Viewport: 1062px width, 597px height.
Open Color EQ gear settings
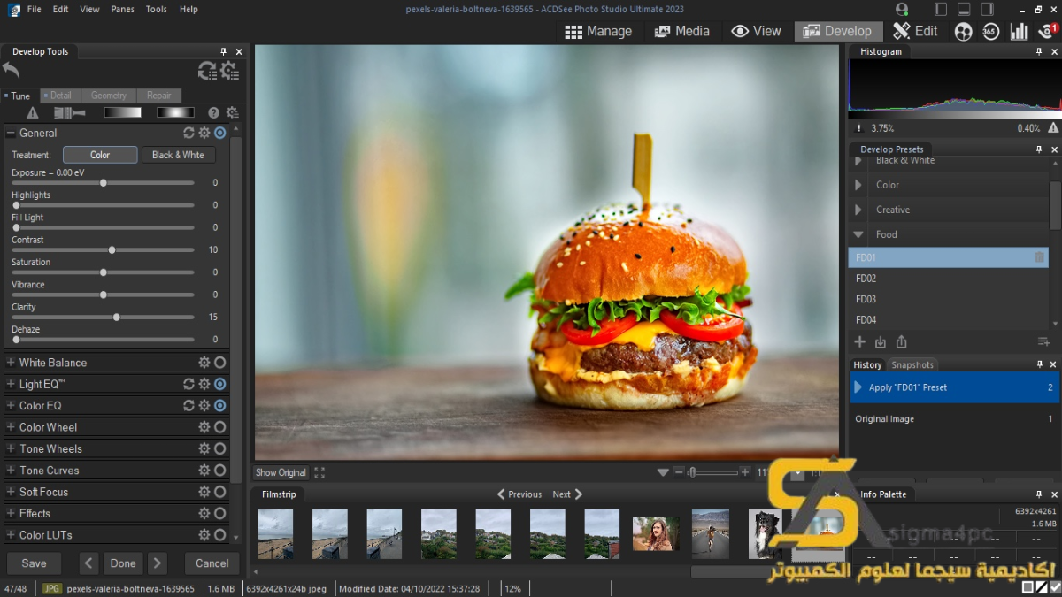(204, 405)
